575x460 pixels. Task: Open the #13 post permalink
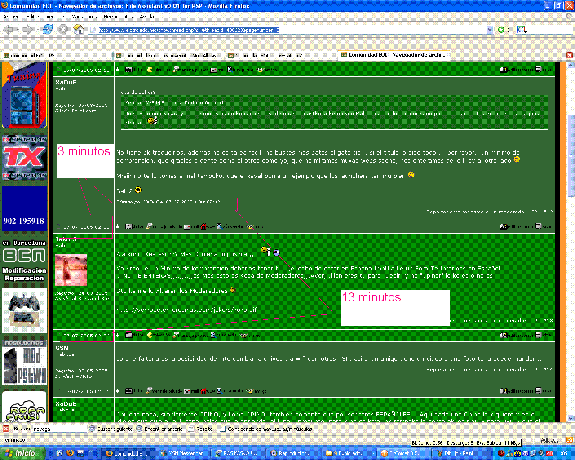(548, 321)
